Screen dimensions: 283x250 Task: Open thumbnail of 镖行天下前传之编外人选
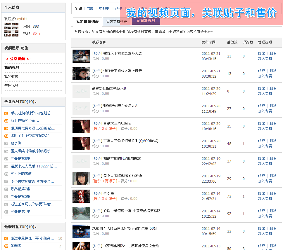point(81,56)
